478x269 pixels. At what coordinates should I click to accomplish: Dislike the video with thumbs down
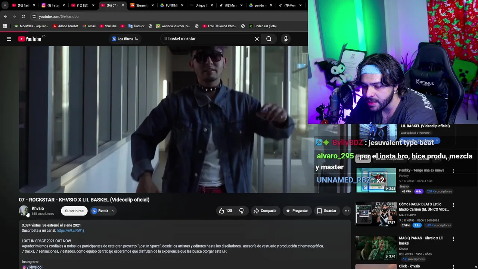point(242,211)
